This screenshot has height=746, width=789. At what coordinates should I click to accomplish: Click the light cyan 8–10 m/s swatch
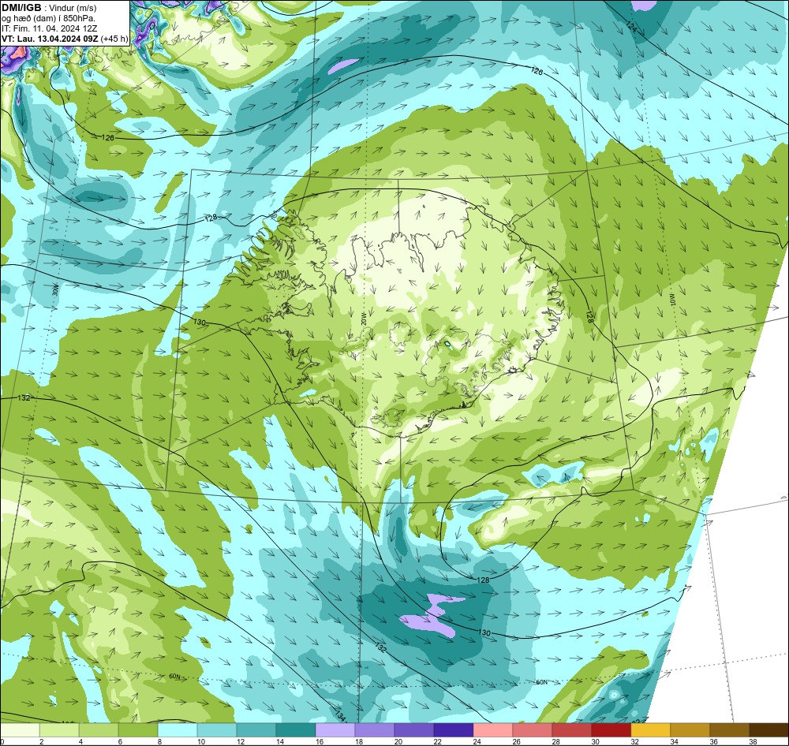(x=178, y=729)
